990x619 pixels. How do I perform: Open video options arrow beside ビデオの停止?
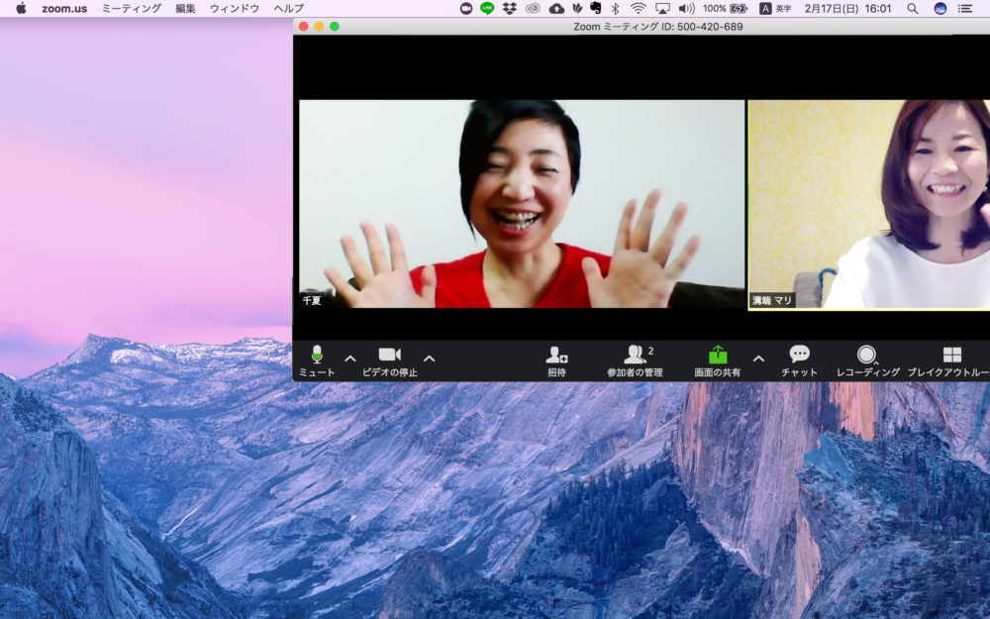[x=429, y=359]
